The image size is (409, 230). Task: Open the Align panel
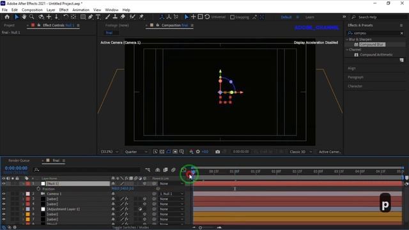[351, 68]
